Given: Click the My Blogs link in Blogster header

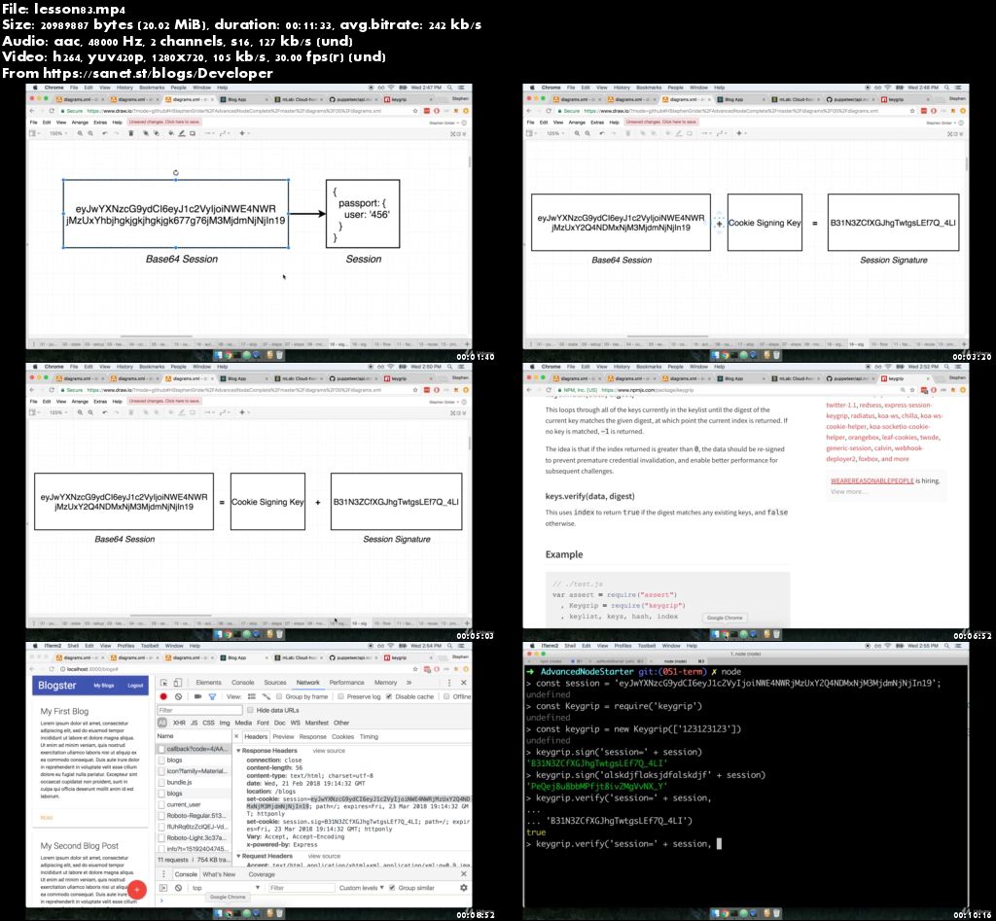Looking at the screenshot, I should [x=103, y=686].
